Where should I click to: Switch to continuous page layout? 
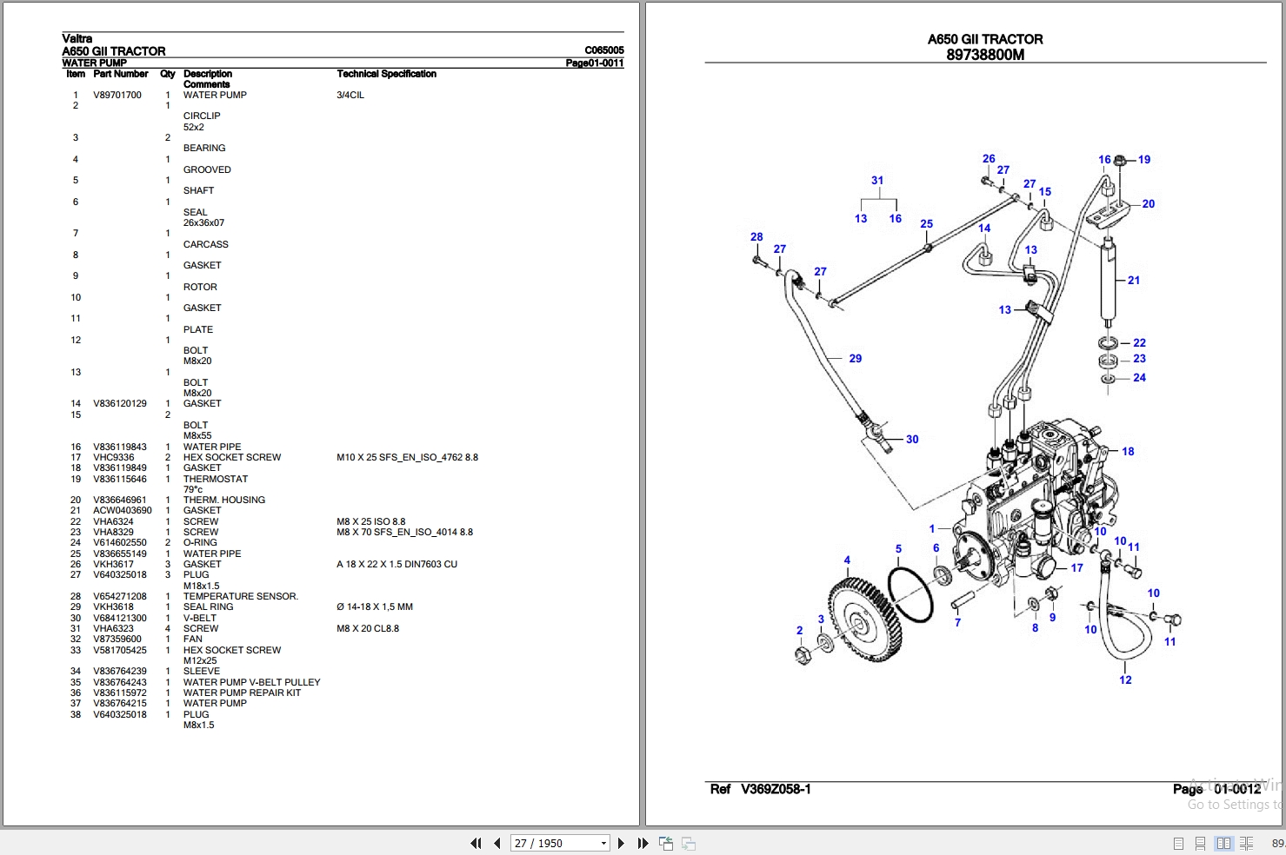(x=1200, y=843)
